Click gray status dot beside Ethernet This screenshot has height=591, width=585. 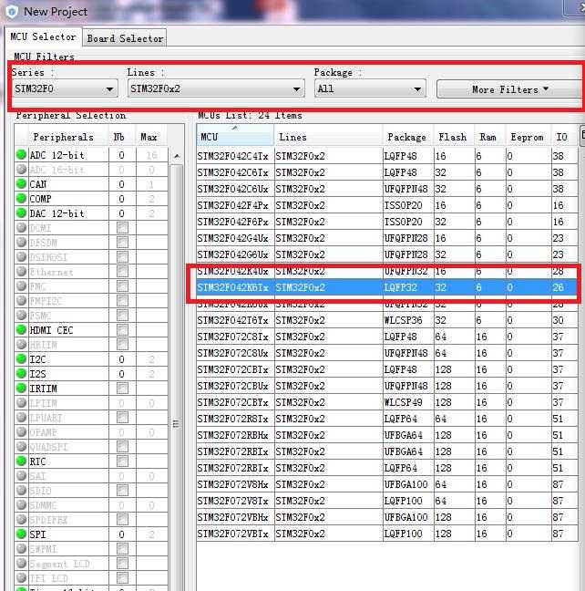(x=22, y=271)
